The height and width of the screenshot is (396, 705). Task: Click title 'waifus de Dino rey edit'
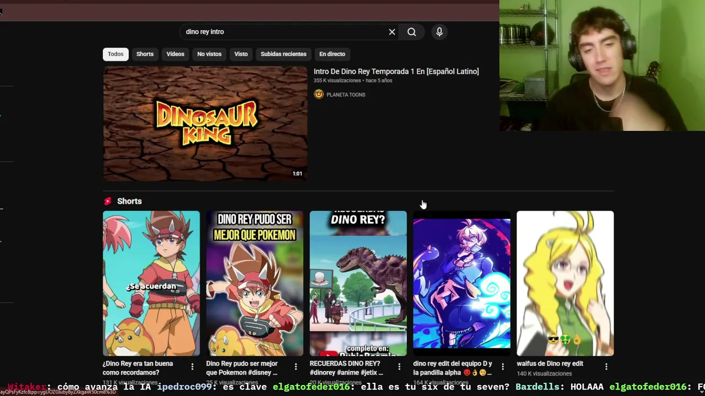550,364
